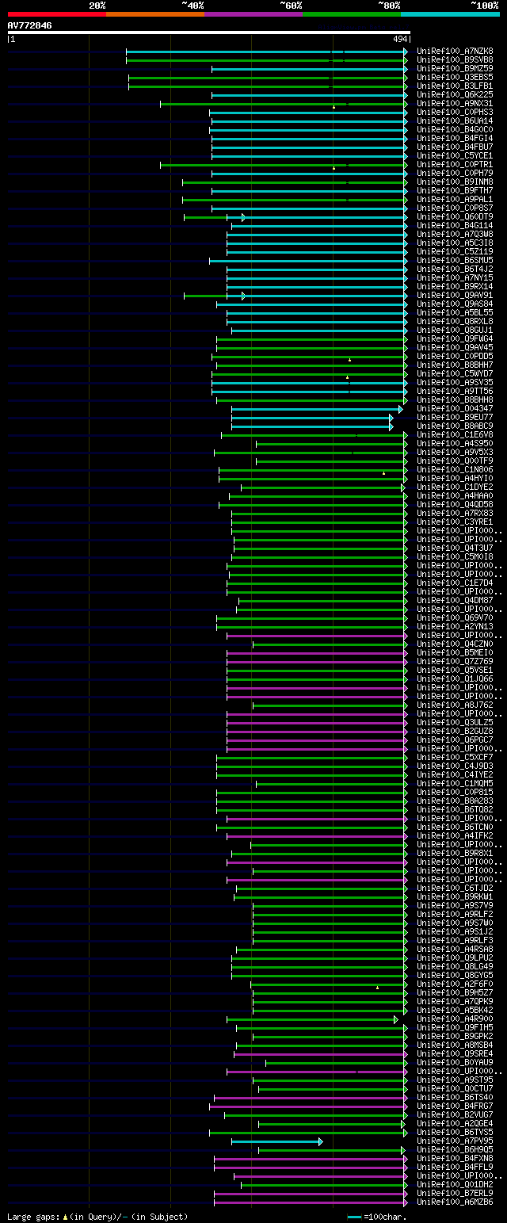The height and width of the screenshot is (1223, 507).
Task: Open hit UniRef100_Q3EBS5
Action: click(x=456, y=77)
